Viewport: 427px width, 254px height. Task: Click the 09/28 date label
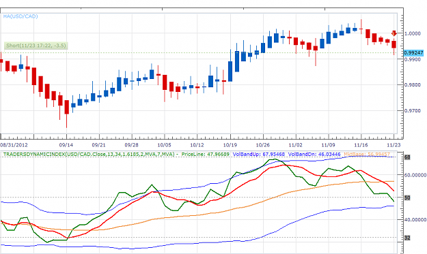pyautogui.click(x=131, y=145)
